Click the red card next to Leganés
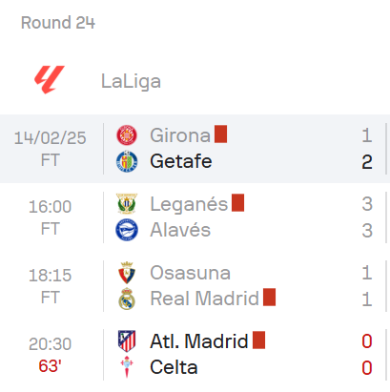The width and height of the screenshot is (390, 392). click(237, 203)
